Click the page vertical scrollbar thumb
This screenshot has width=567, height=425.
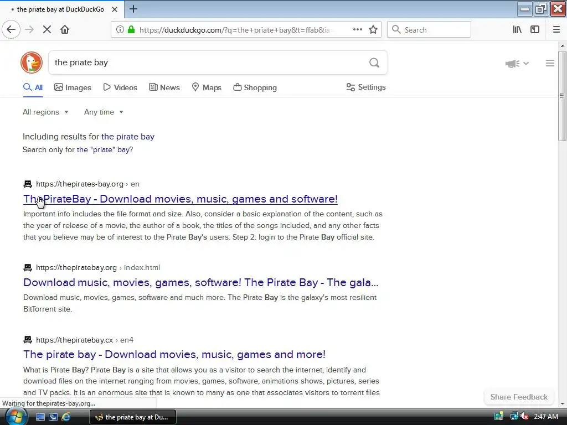[x=562, y=96]
